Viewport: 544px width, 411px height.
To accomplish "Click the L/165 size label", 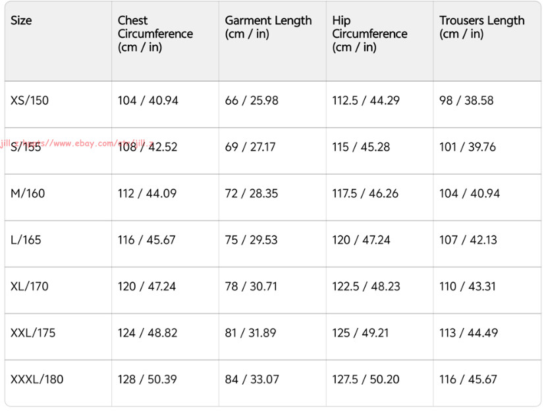I will (x=26, y=239).
